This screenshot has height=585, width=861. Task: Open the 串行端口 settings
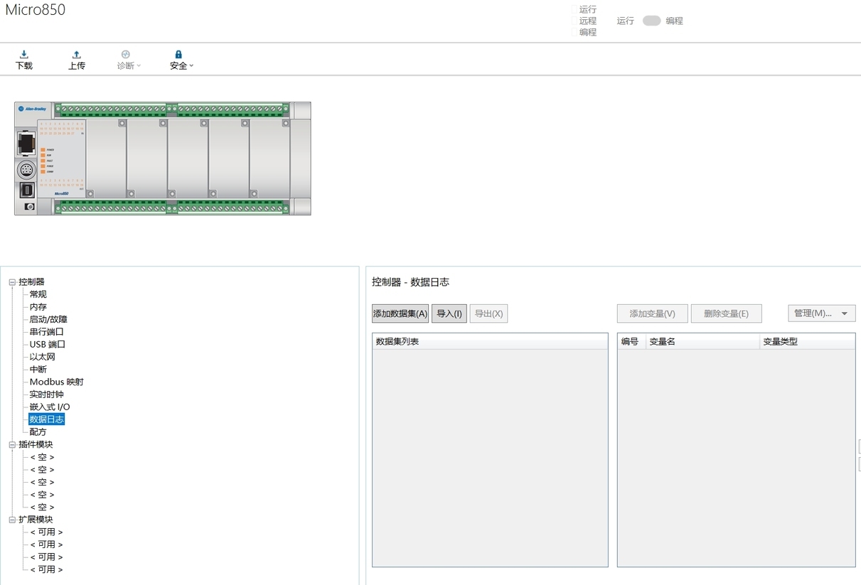[47, 332]
